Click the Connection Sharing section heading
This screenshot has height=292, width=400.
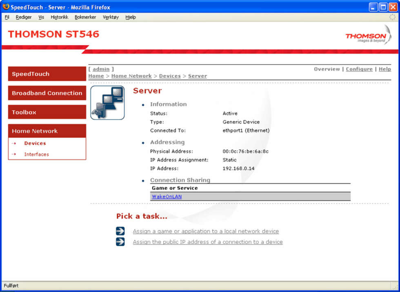pyautogui.click(x=180, y=180)
